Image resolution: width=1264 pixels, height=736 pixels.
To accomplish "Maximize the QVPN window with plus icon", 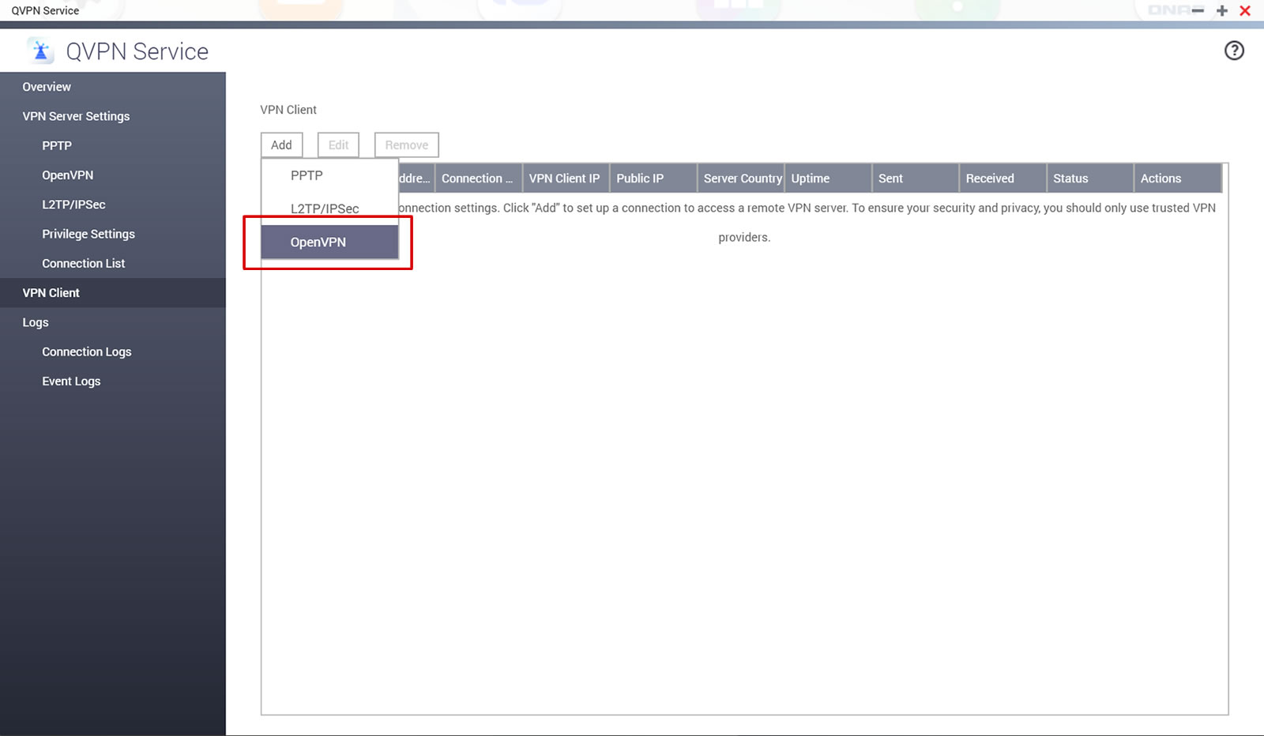I will [1222, 10].
